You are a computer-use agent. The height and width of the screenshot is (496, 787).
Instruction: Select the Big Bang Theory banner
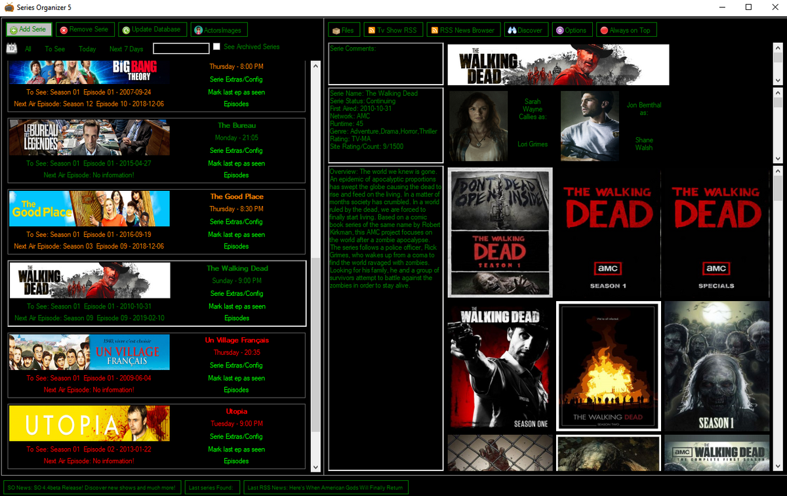point(90,72)
